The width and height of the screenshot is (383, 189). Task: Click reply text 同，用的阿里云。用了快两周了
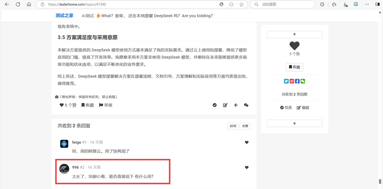(x=101, y=151)
